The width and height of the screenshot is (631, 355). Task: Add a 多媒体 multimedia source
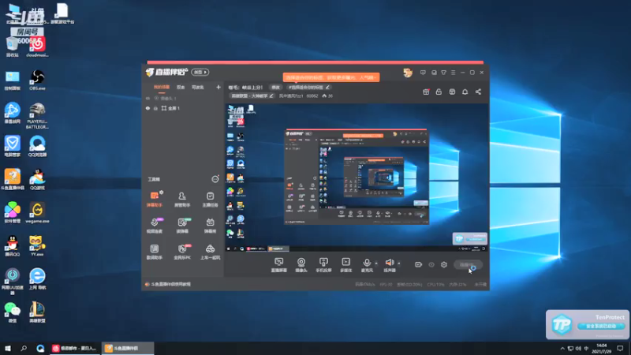click(x=345, y=265)
